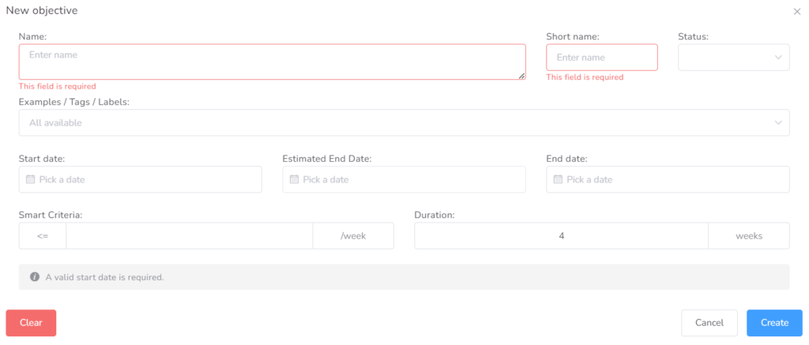Open the Examples / Tags / Labels arrow

(778, 122)
